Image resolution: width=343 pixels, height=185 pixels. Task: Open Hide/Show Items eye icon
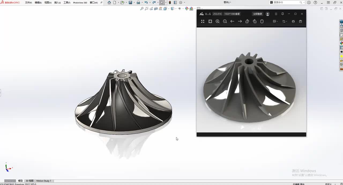(180, 9)
